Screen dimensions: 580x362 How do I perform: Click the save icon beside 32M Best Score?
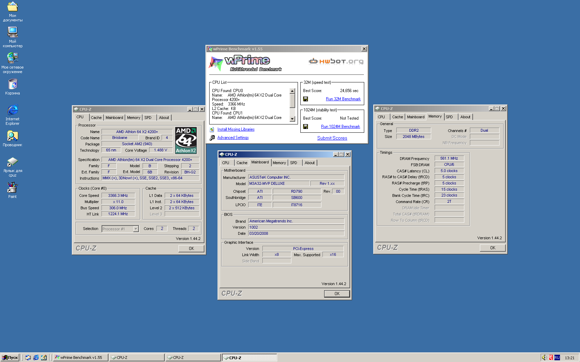(x=306, y=99)
